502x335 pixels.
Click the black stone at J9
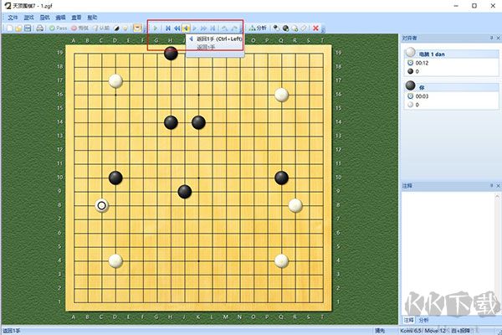pyautogui.click(x=185, y=192)
